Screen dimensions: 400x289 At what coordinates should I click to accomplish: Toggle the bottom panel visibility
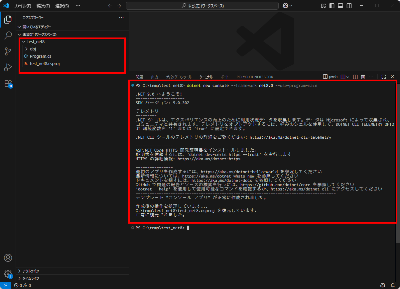pos(340,6)
